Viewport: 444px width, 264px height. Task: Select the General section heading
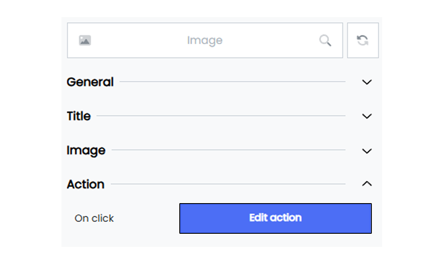click(x=90, y=82)
